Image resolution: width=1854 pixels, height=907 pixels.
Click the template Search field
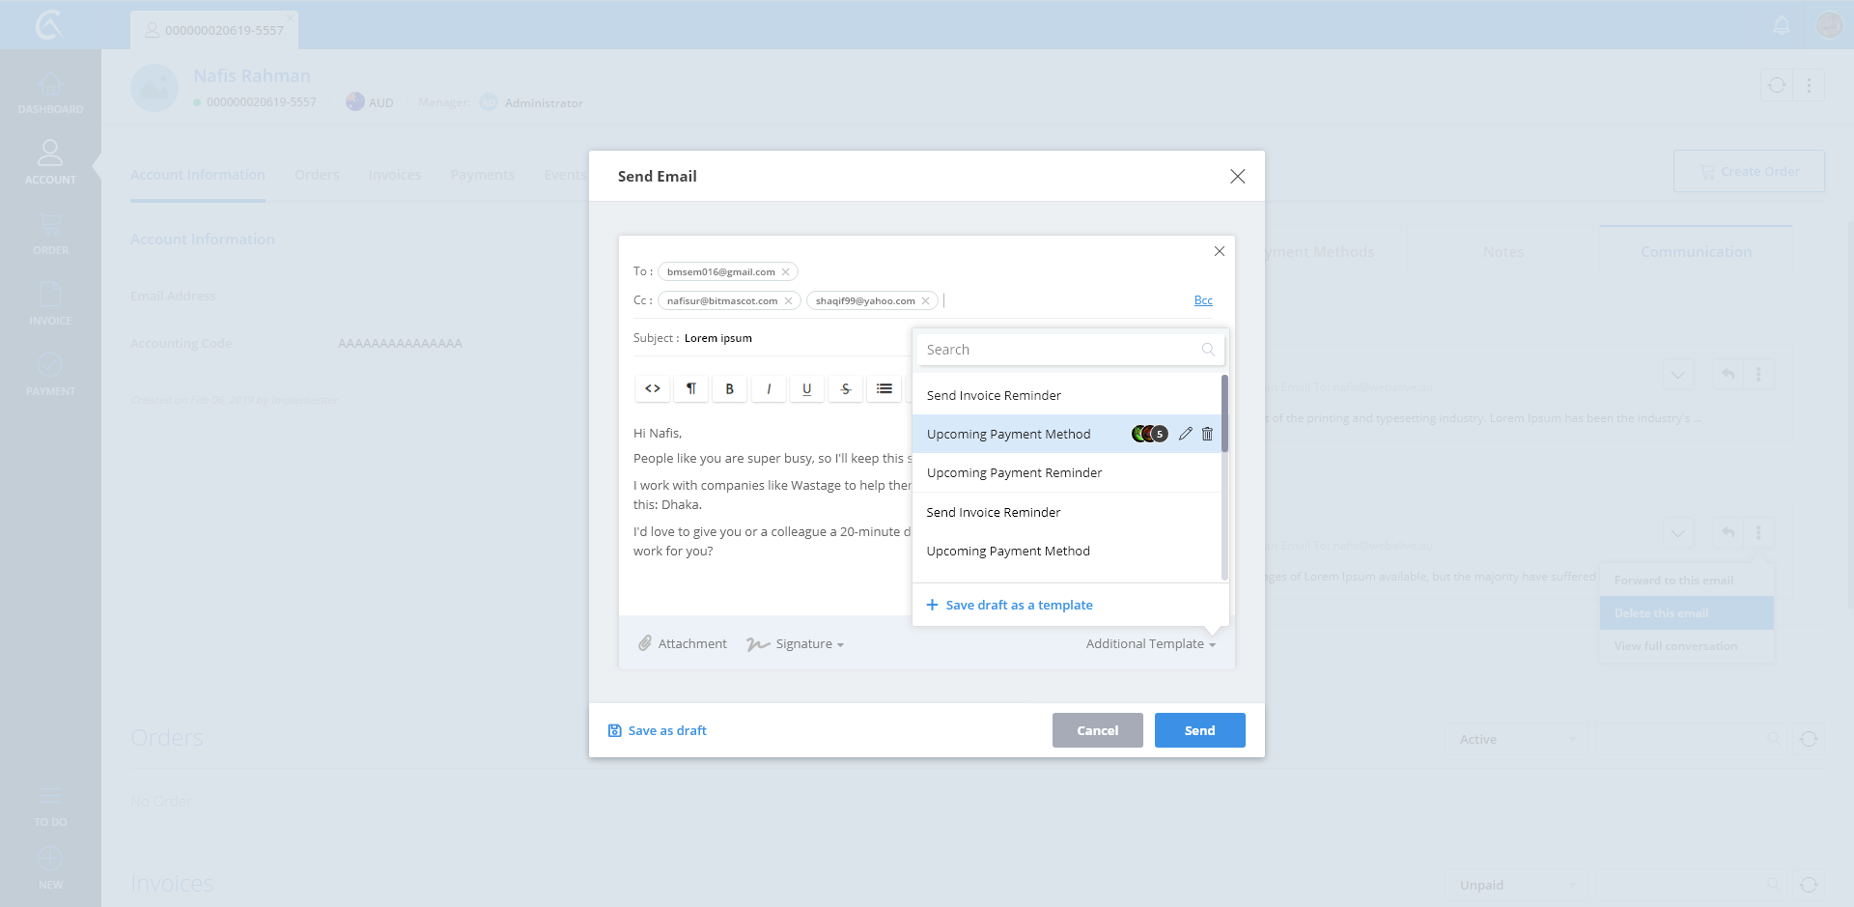point(1062,350)
